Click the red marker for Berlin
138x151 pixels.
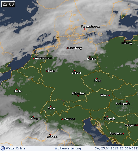point(90,57)
